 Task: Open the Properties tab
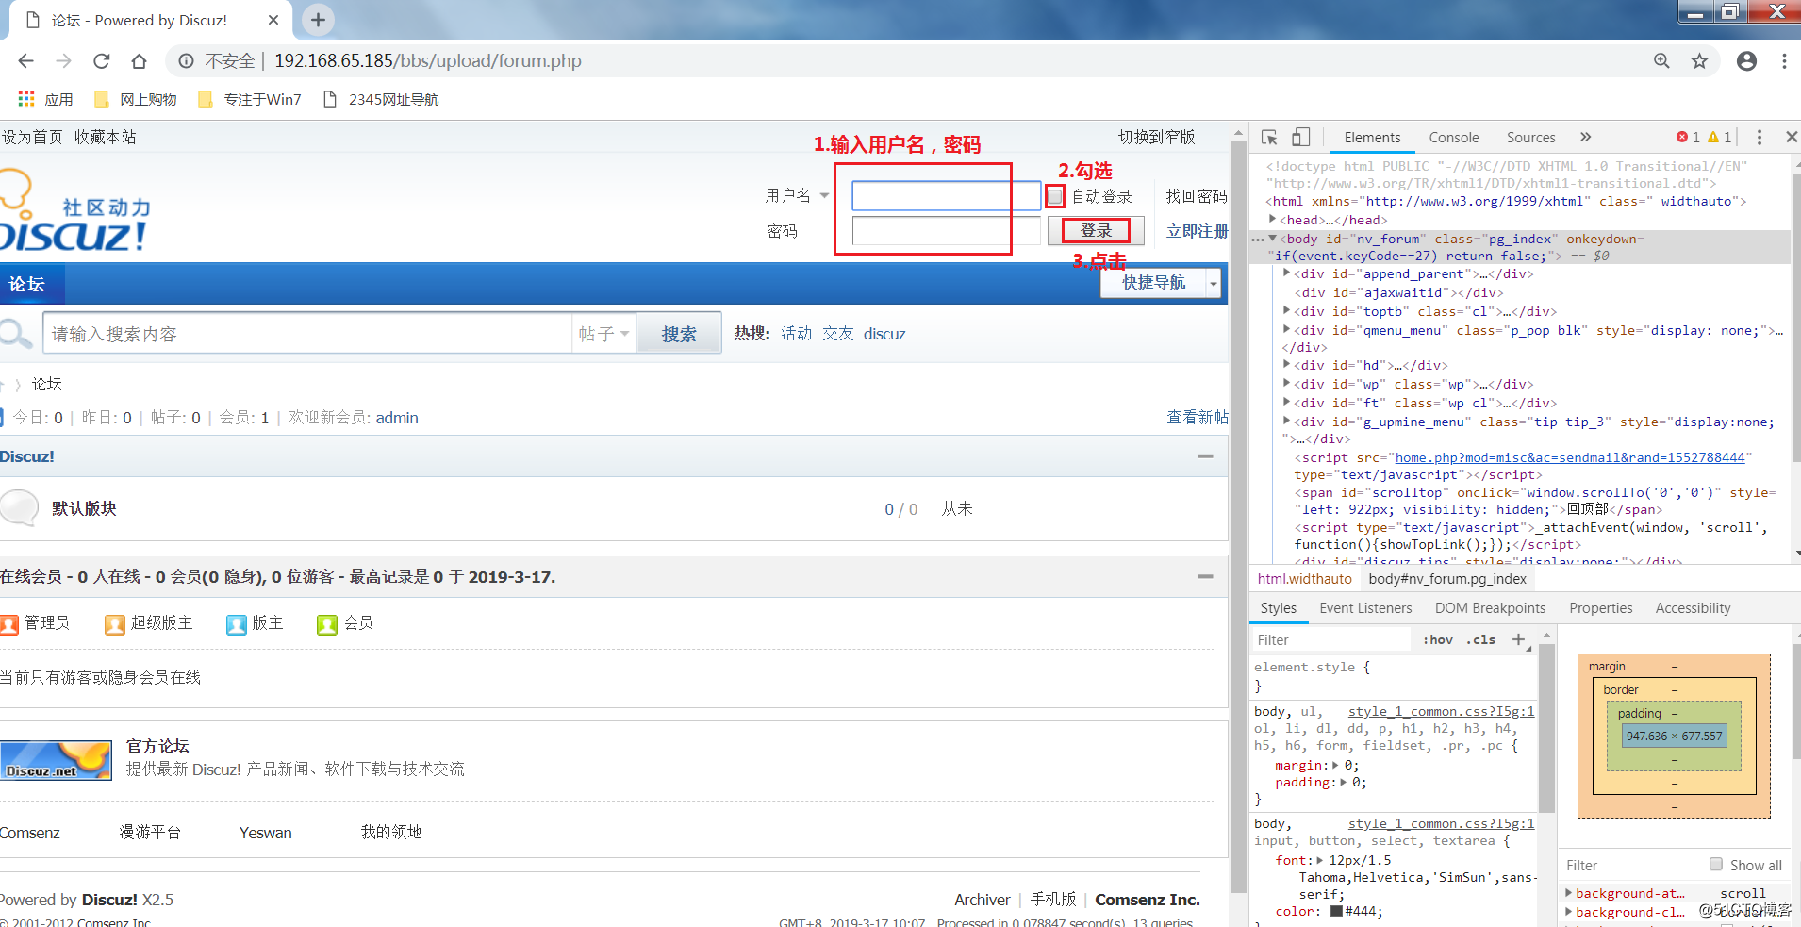tap(1600, 608)
